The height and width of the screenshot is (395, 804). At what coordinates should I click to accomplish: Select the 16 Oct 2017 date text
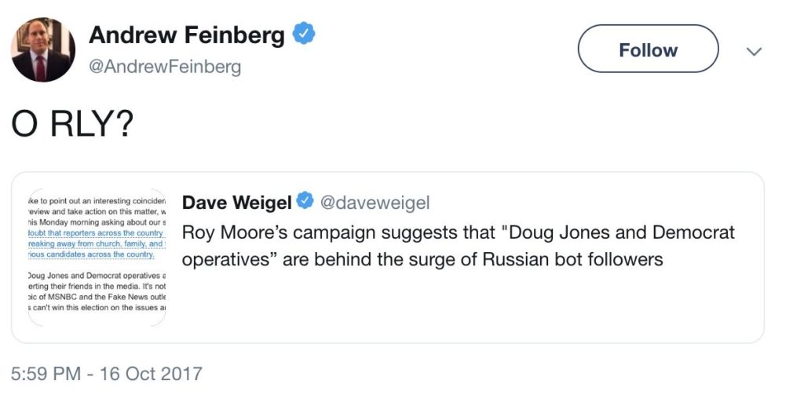(x=152, y=373)
